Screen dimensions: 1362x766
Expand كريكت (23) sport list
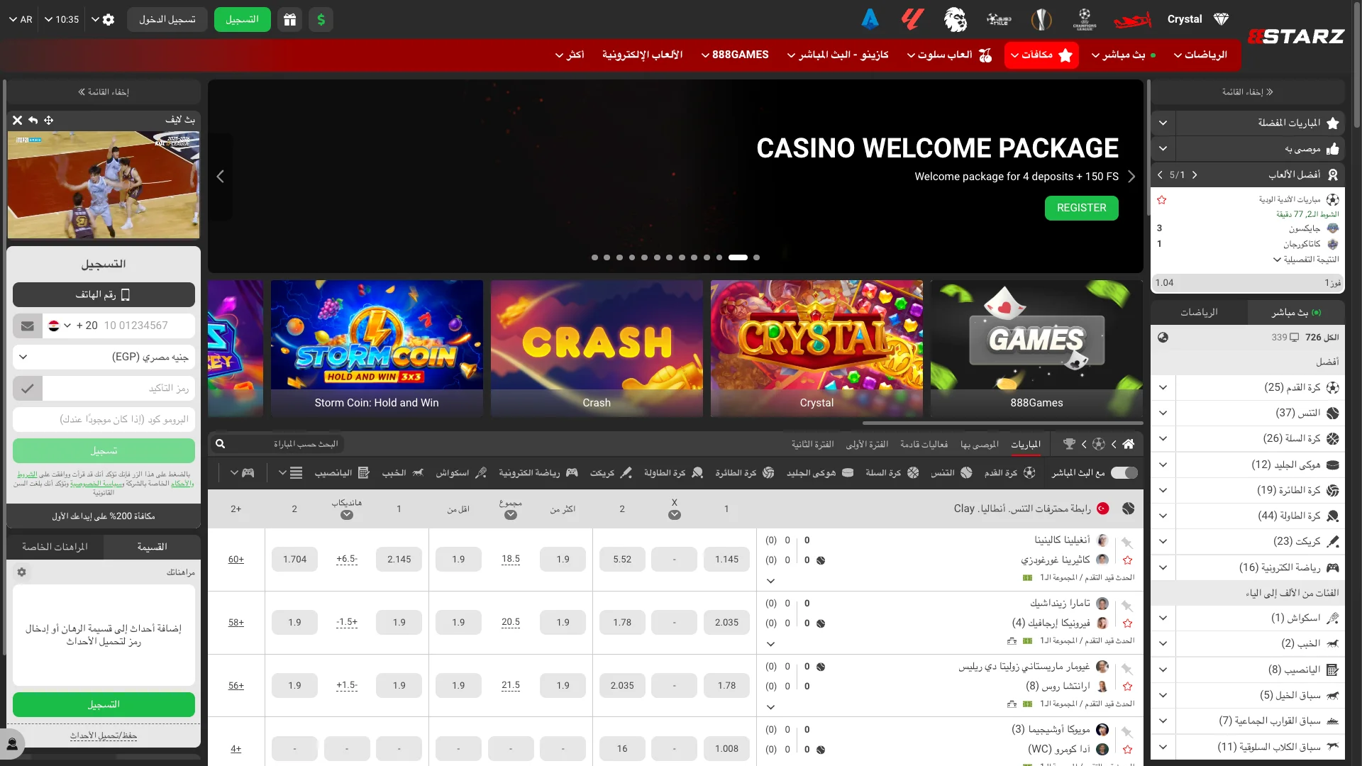point(1163,541)
